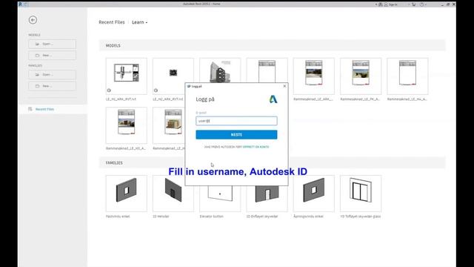Open the first family thumbnail wall with window
This screenshot has width=474, height=267.
(127, 193)
